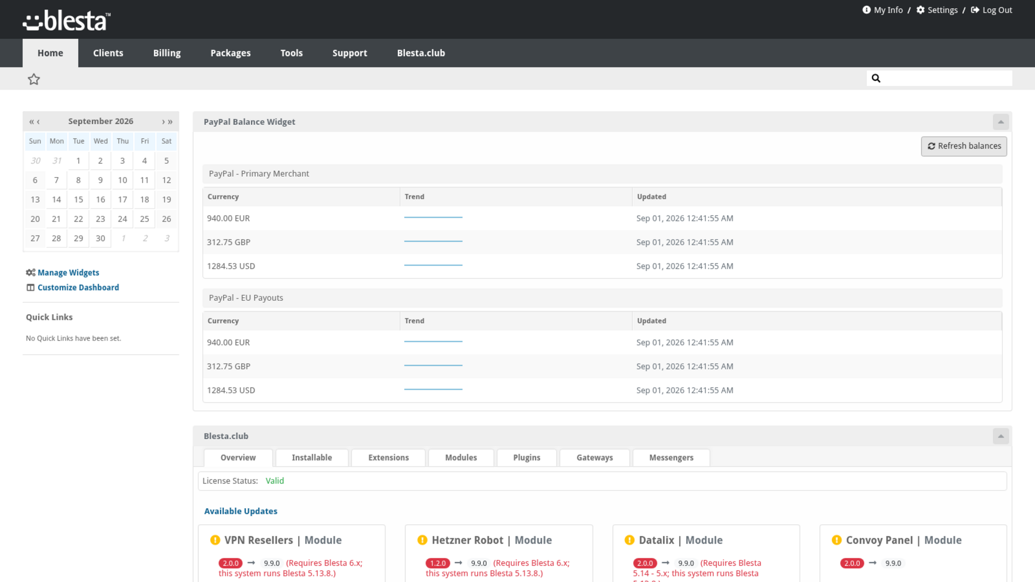Switch to the Overview tab

tap(238, 458)
